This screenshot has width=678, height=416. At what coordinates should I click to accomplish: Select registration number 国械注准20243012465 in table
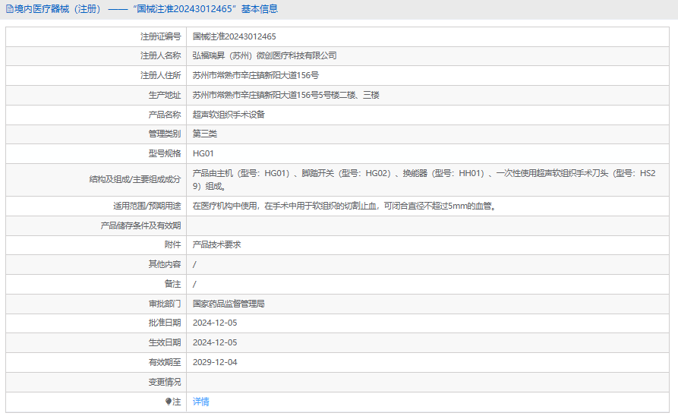point(234,36)
